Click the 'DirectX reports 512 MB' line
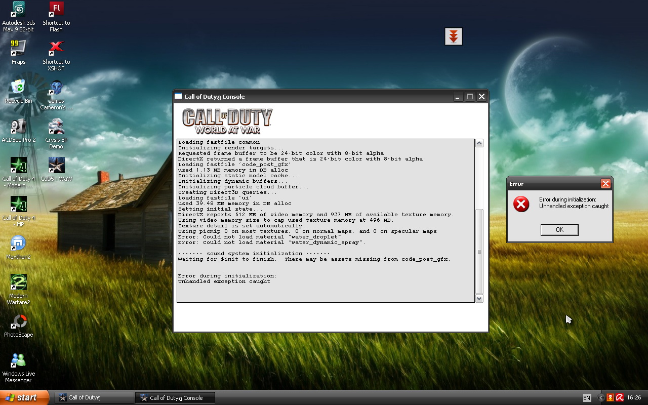 click(316, 215)
